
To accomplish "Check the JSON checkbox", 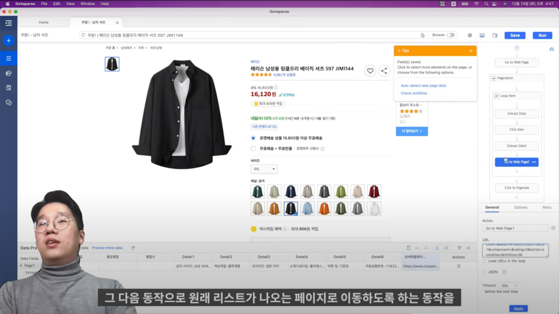I will click(x=484, y=272).
